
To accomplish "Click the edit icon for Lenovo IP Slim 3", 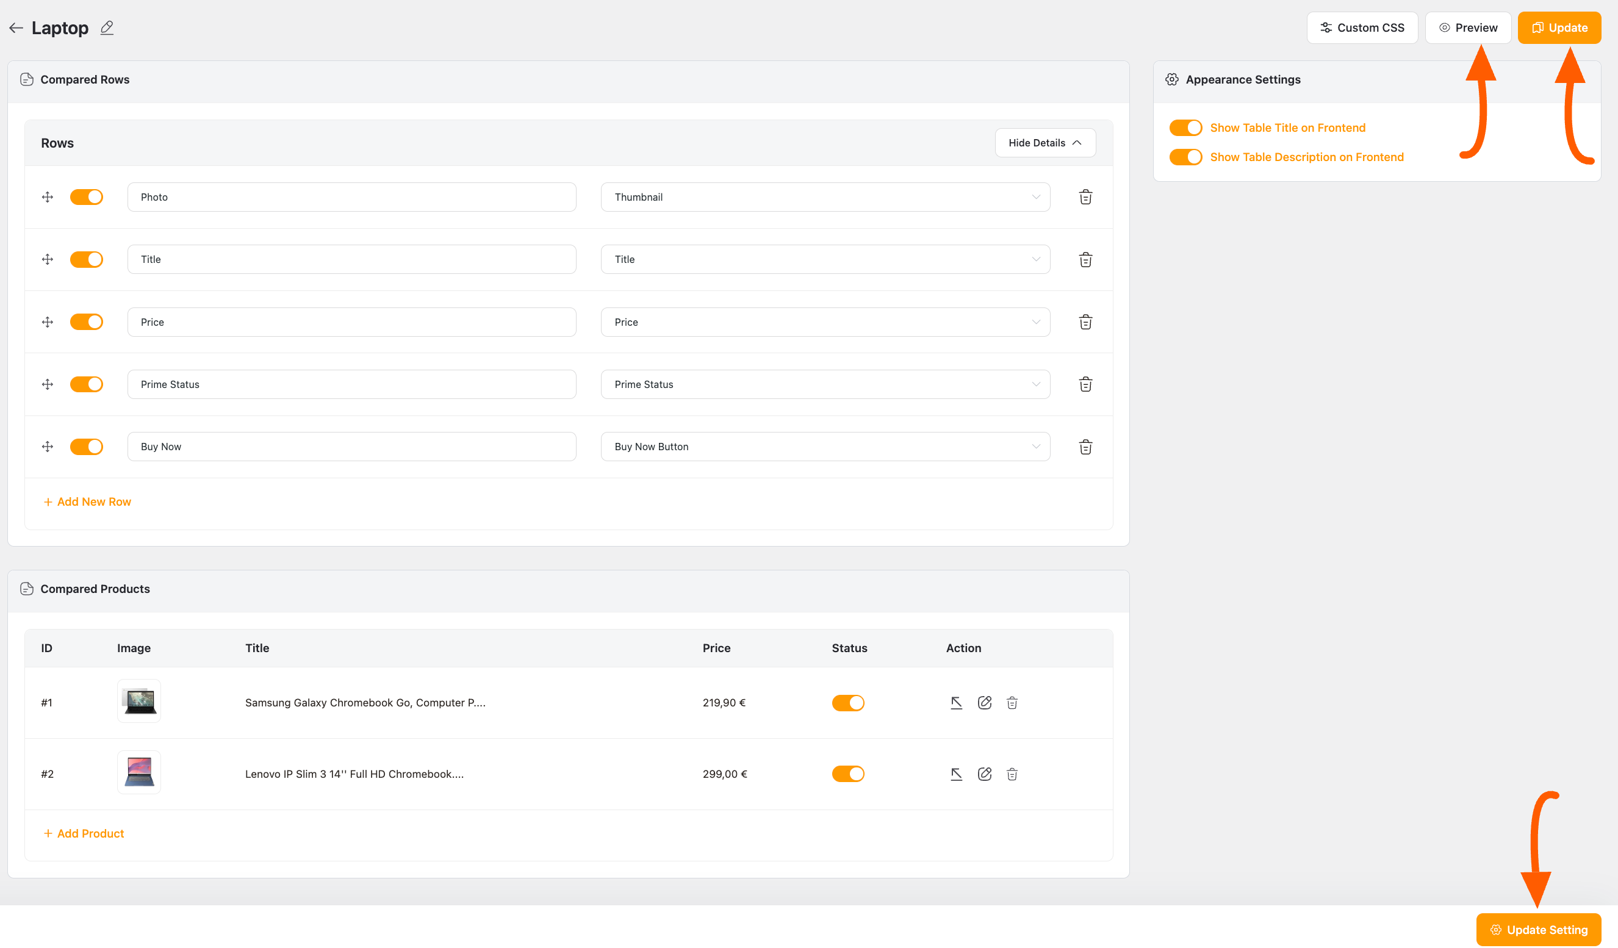I will pyautogui.click(x=984, y=773).
